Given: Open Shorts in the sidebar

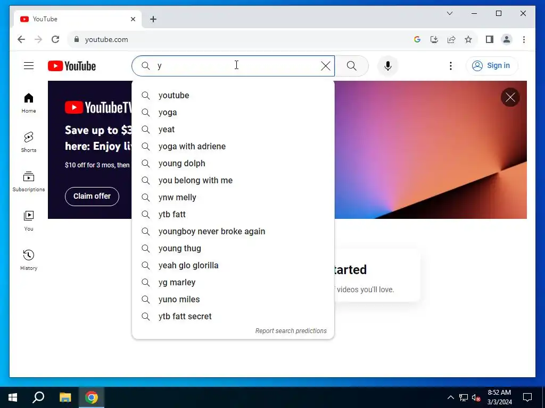Looking at the screenshot, I should click(x=29, y=142).
